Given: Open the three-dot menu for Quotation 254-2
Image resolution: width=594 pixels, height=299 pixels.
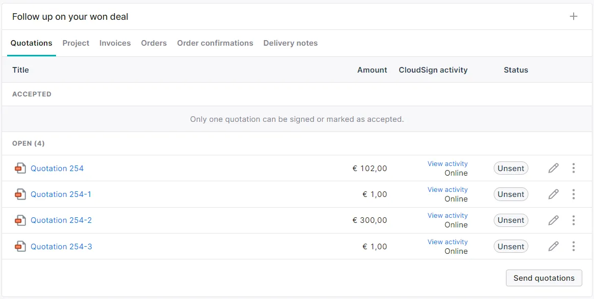Looking at the screenshot, I should point(574,220).
